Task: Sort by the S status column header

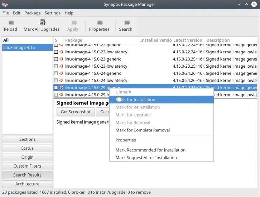Action: [x=56, y=40]
